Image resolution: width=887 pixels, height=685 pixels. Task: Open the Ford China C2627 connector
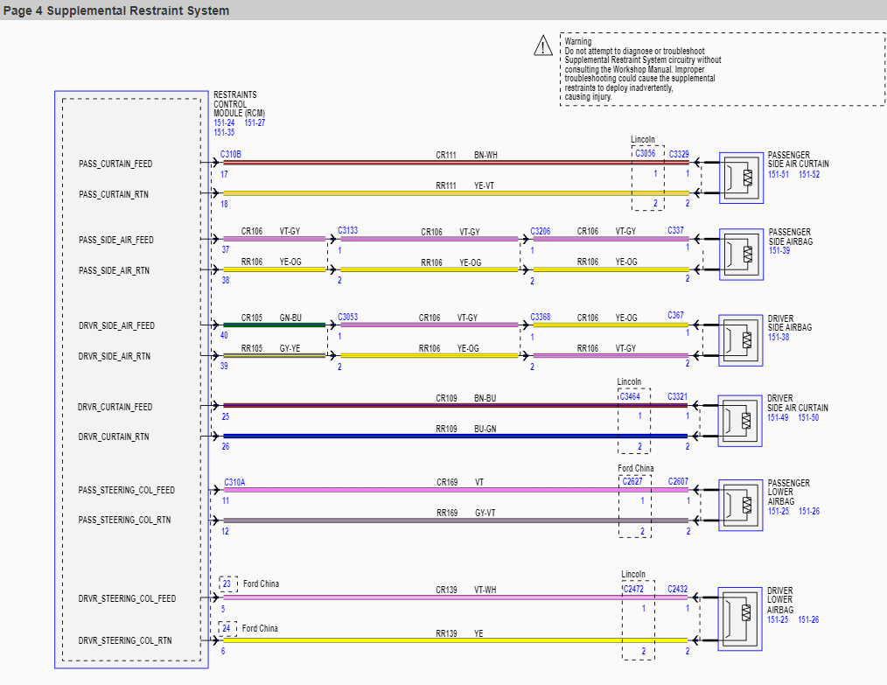pos(632,481)
